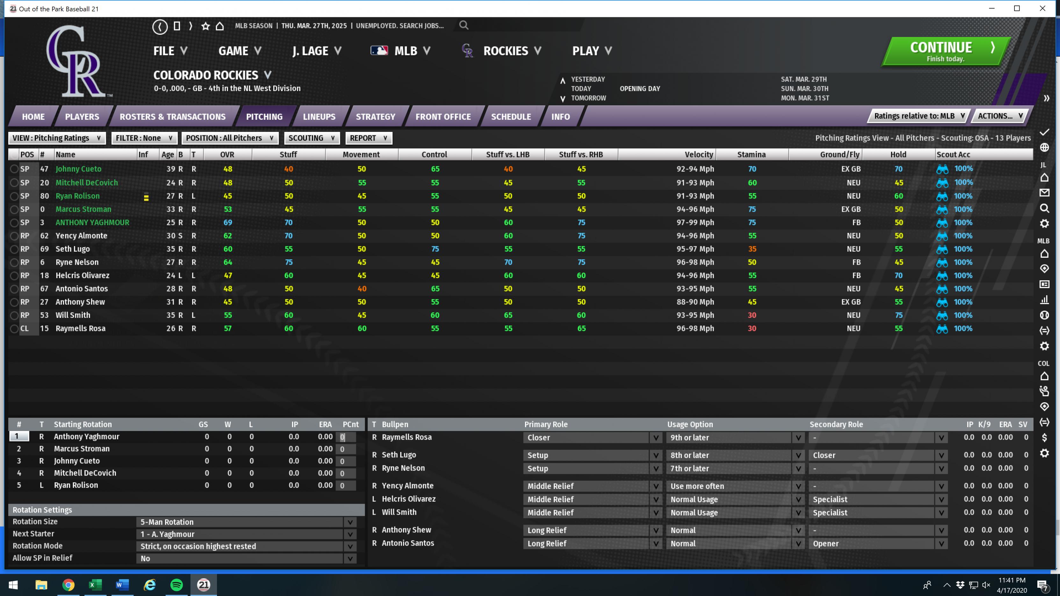Viewport: 1060px width, 596px height.
Task: Click Anthony Yaghmour's PCnt input field
Action: coord(345,437)
